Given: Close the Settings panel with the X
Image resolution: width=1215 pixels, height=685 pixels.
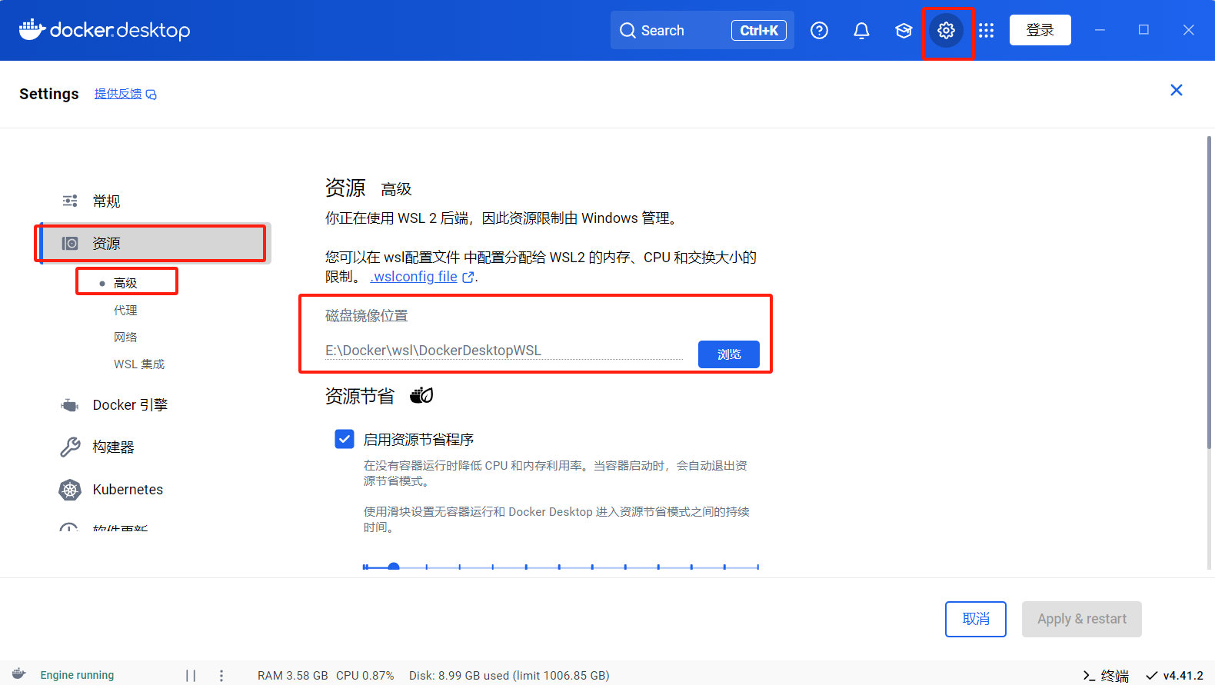Looking at the screenshot, I should (1176, 90).
